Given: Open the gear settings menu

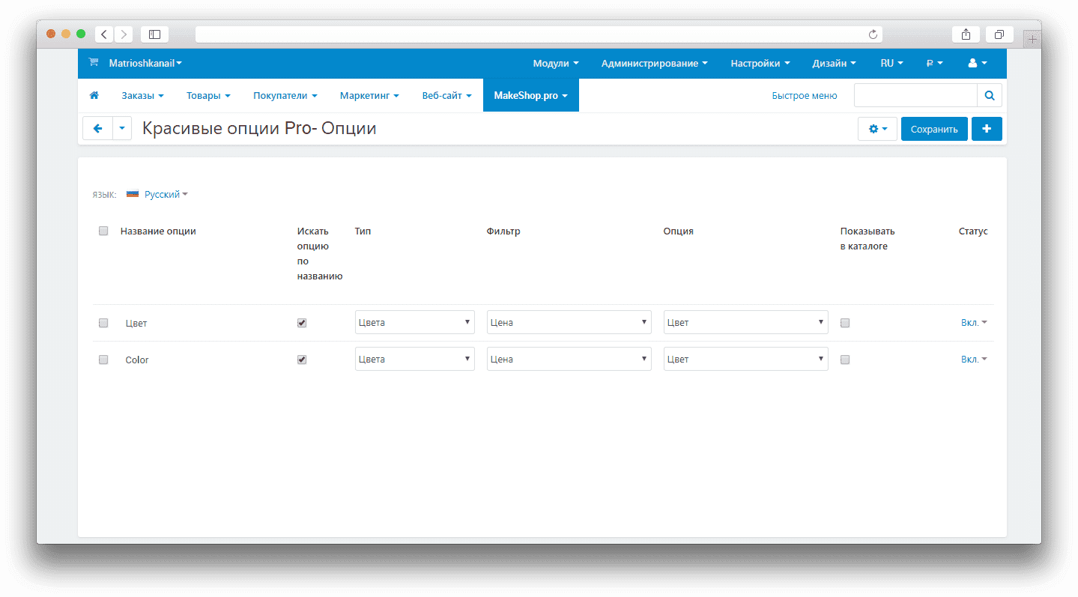Looking at the screenshot, I should [877, 129].
